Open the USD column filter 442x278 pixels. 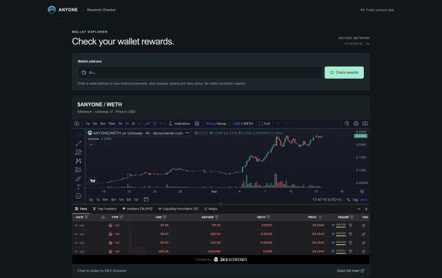(164, 217)
